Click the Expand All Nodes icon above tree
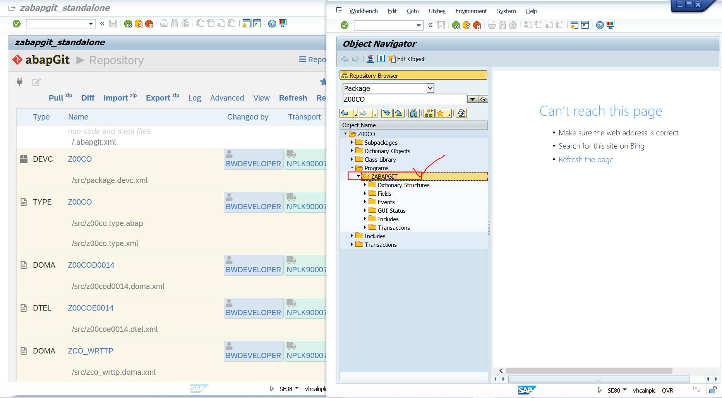Viewport: 722px width, 398px height. [386, 113]
